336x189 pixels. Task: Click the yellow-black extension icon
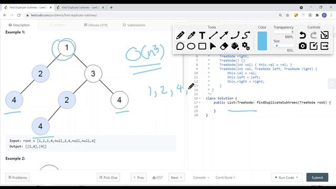(296, 15)
